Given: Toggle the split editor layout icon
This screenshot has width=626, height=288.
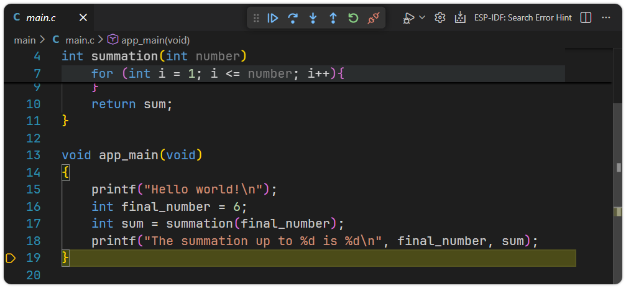Looking at the screenshot, I should [586, 17].
